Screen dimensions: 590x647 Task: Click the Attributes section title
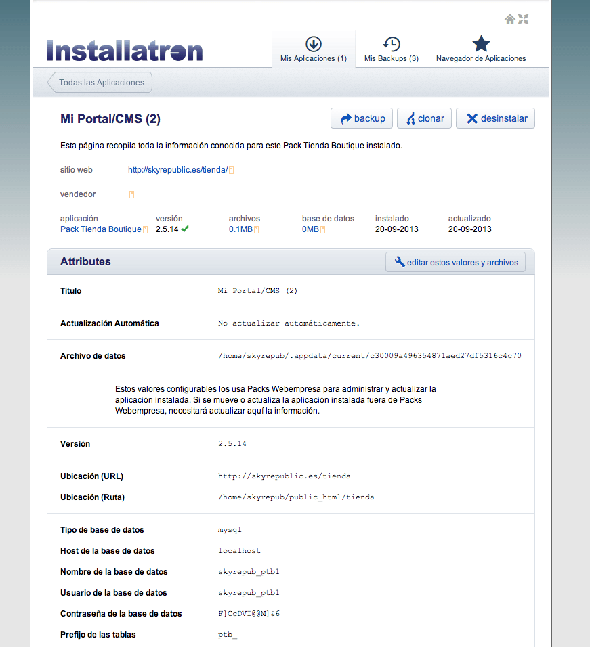[x=85, y=262]
